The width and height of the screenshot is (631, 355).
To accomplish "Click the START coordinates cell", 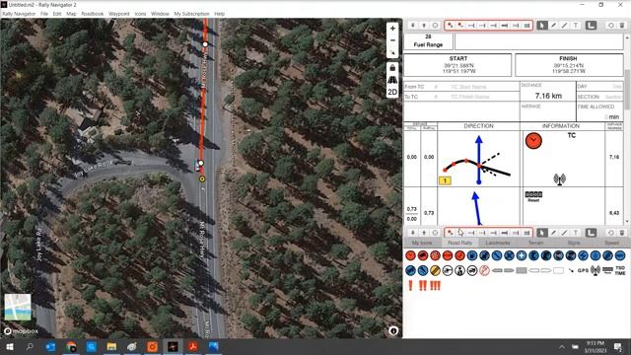I will click(x=457, y=65).
